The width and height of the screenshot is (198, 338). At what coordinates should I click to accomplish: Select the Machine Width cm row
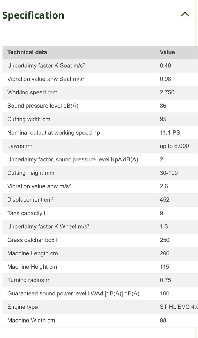pos(100,320)
